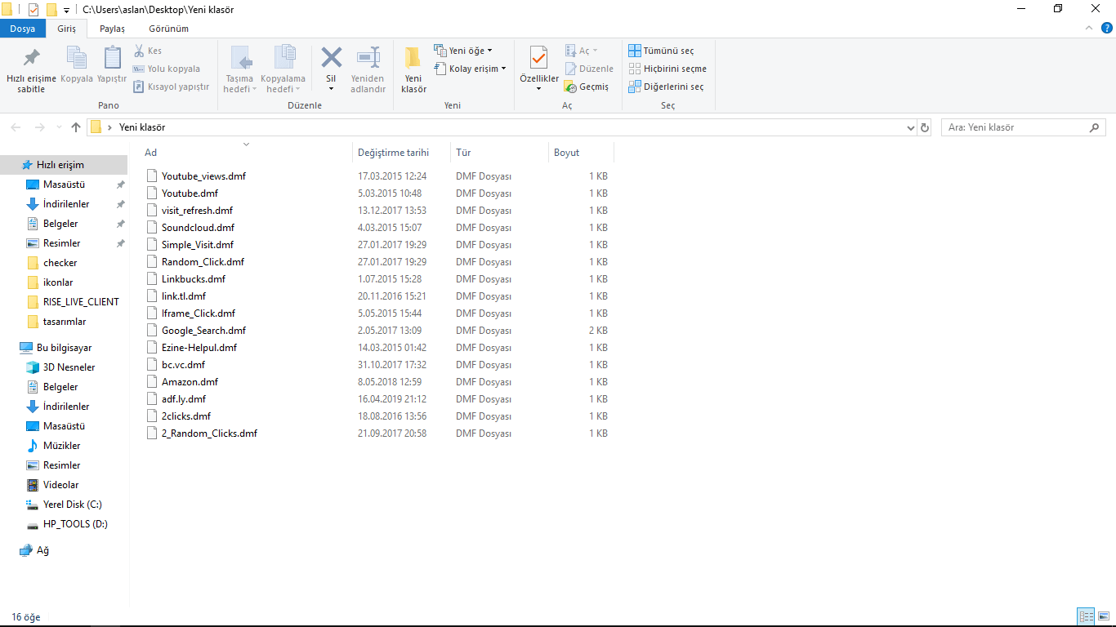Open checker folder in sidebar
The width and height of the screenshot is (1116, 627).
(x=60, y=263)
